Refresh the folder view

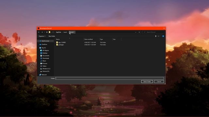pyautogui.click(x=139, y=32)
